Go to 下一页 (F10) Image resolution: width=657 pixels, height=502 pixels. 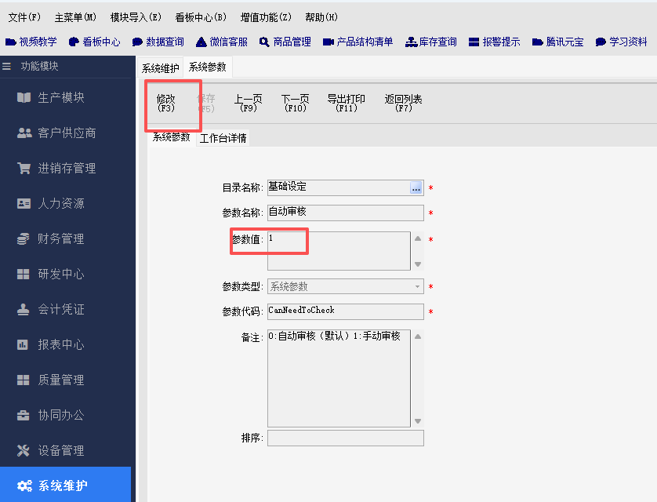295,104
